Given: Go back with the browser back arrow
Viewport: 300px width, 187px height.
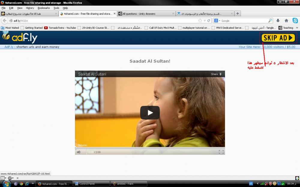Looking at the screenshot, I should tap(4, 21).
